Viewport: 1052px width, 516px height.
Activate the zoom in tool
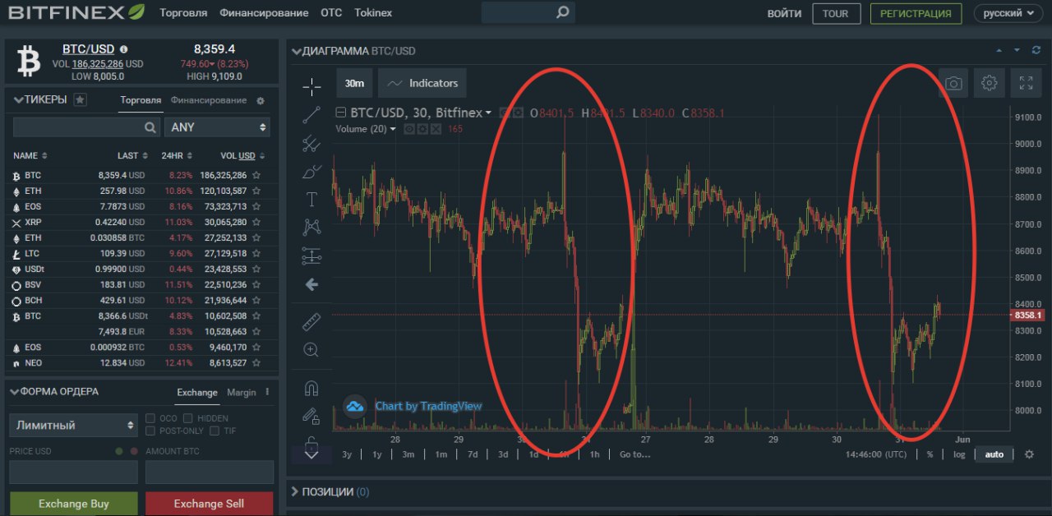(x=311, y=350)
